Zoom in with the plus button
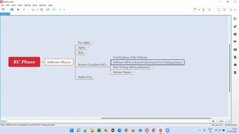Viewport: 239px width, 134px height. coord(226,121)
